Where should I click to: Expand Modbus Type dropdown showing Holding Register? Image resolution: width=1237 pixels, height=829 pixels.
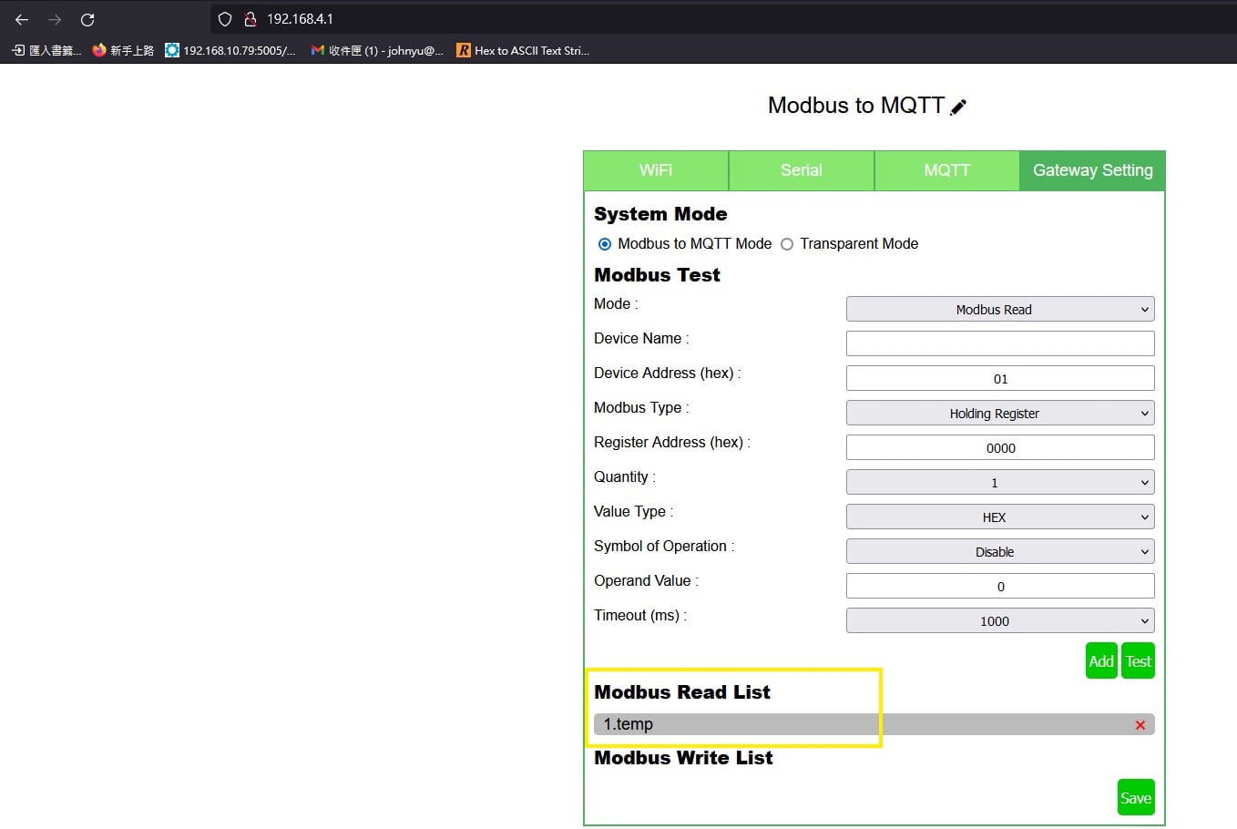pyautogui.click(x=999, y=414)
